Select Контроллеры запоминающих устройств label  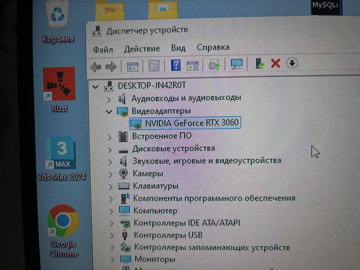tap(212, 248)
